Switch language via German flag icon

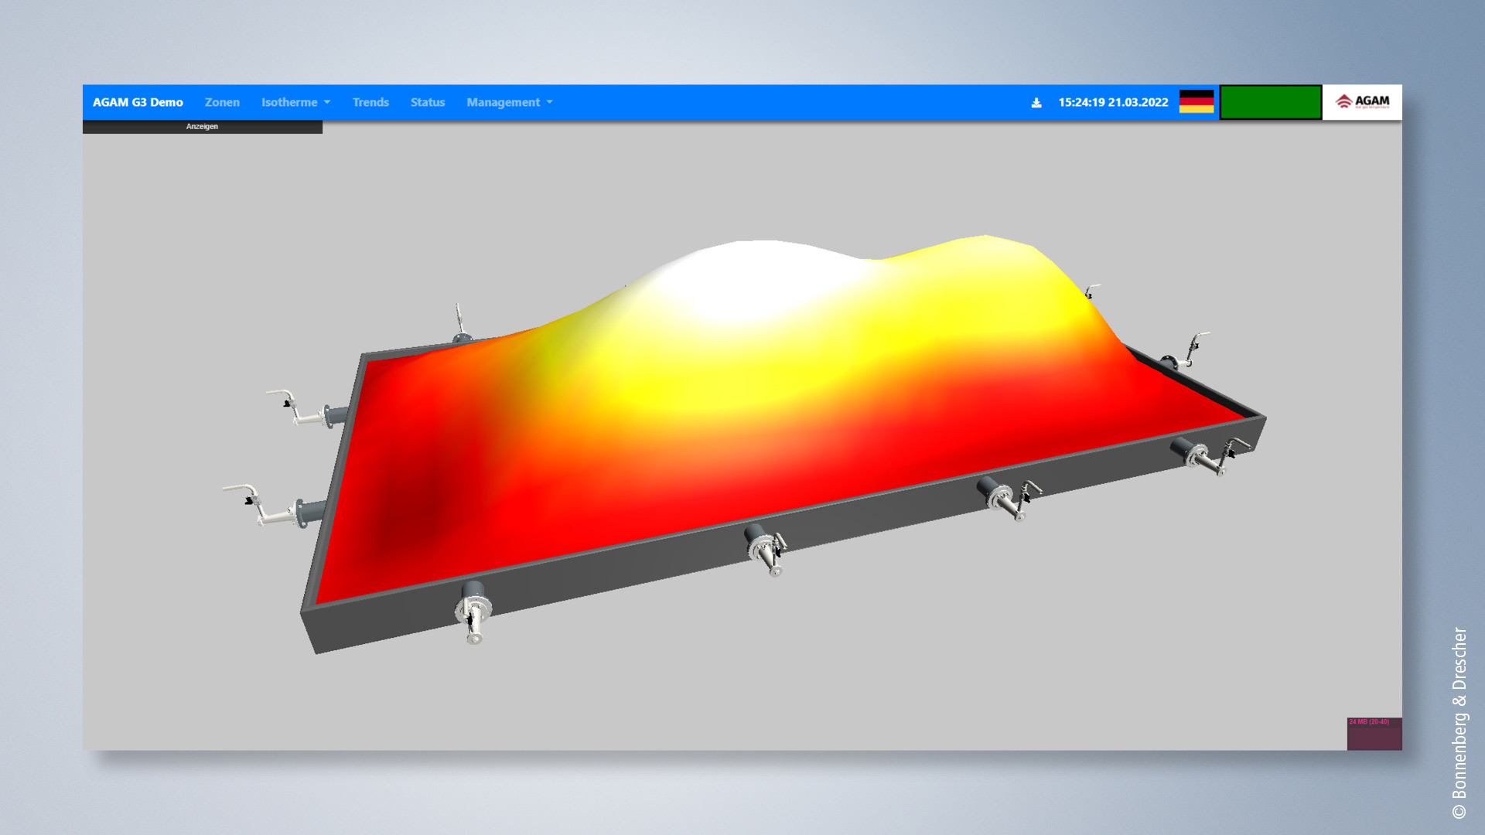1196,102
